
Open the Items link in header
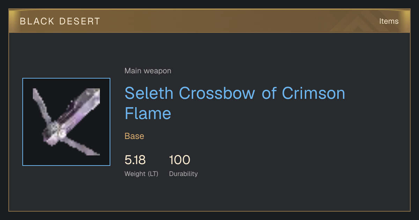tap(389, 21)
